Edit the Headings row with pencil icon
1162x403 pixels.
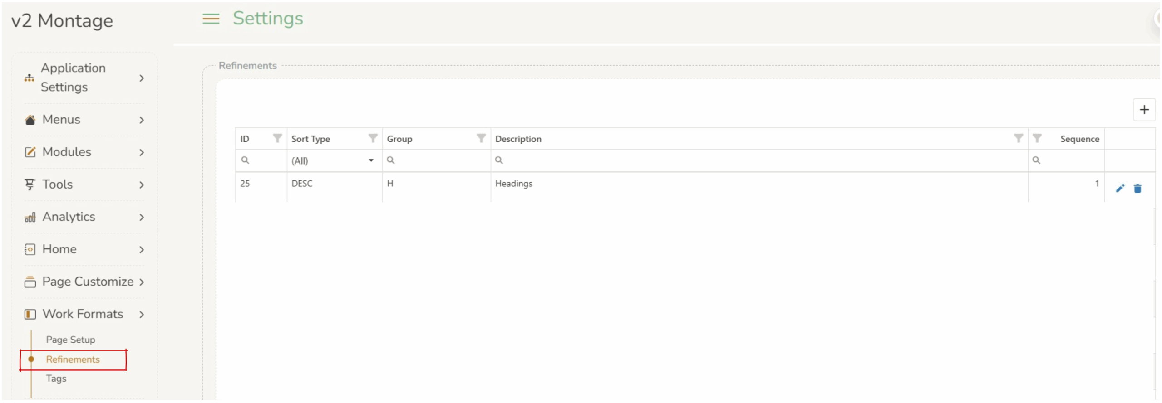pyautogui.click(x=1120, y=188)
